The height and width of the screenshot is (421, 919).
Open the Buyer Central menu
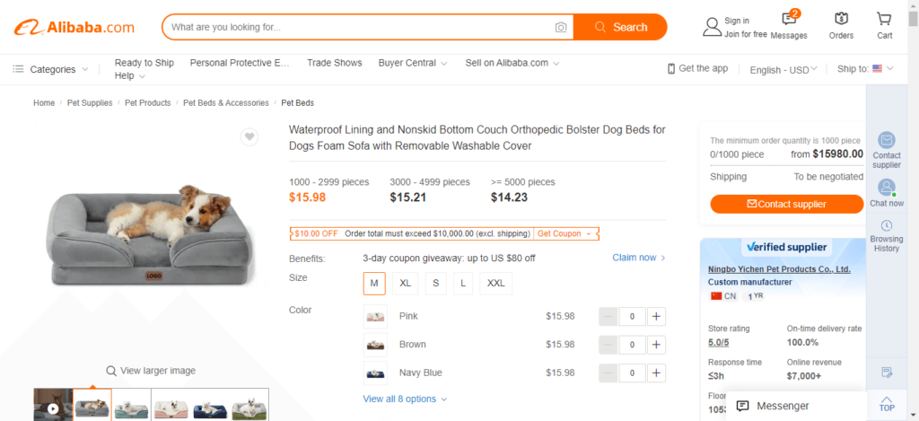[413, 63]
